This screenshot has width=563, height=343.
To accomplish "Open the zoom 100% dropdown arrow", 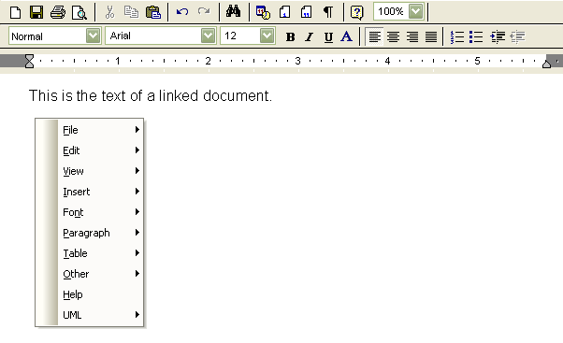I will tap(416, 11).
